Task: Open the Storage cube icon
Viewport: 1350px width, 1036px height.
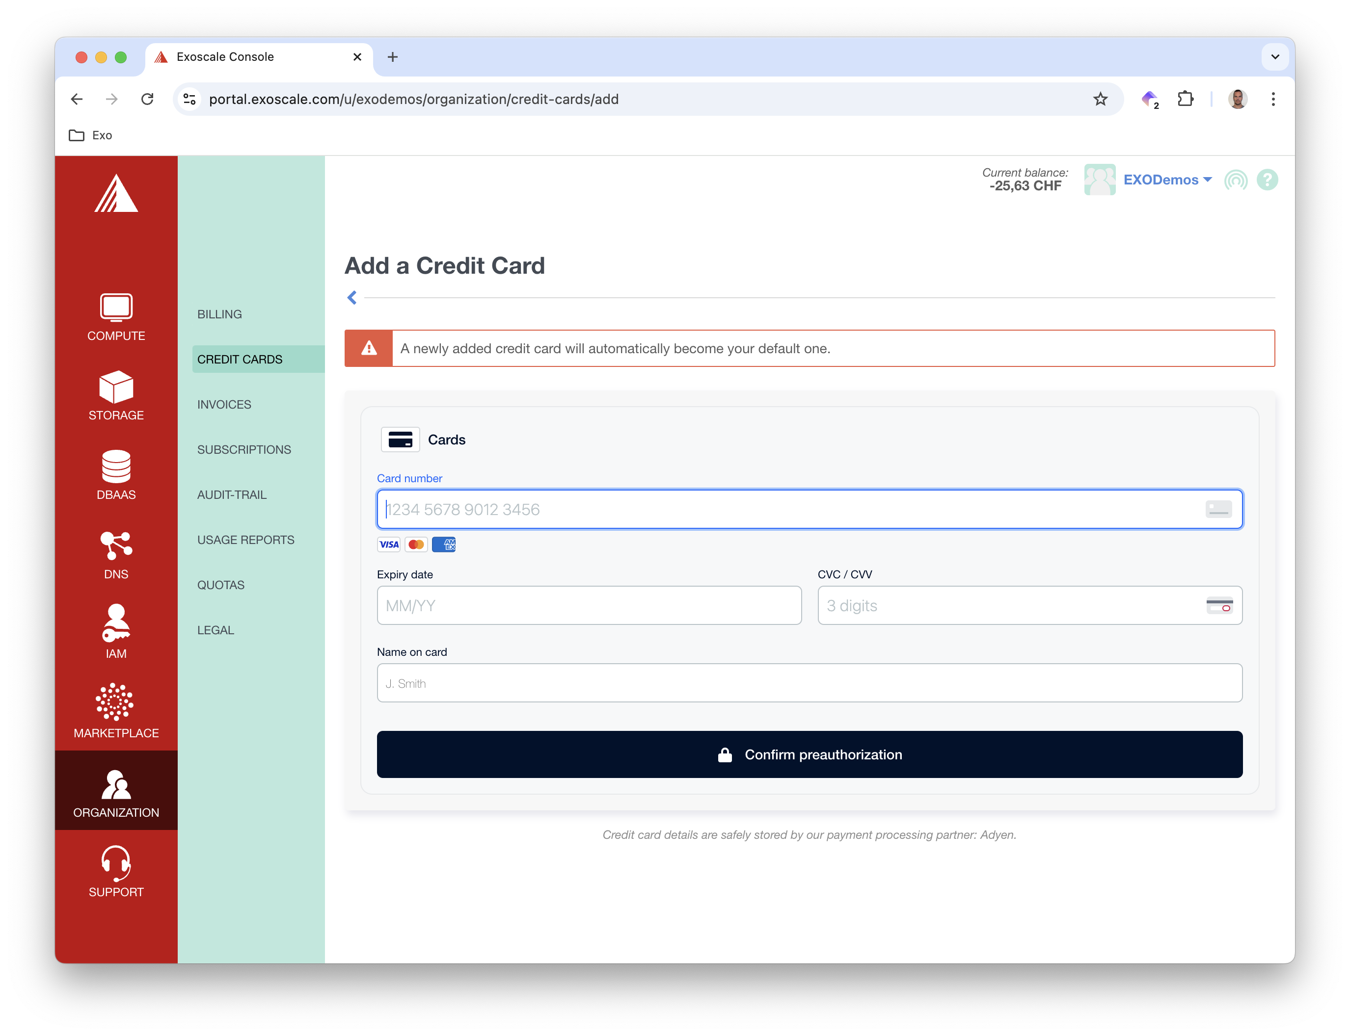Action: 116,387
